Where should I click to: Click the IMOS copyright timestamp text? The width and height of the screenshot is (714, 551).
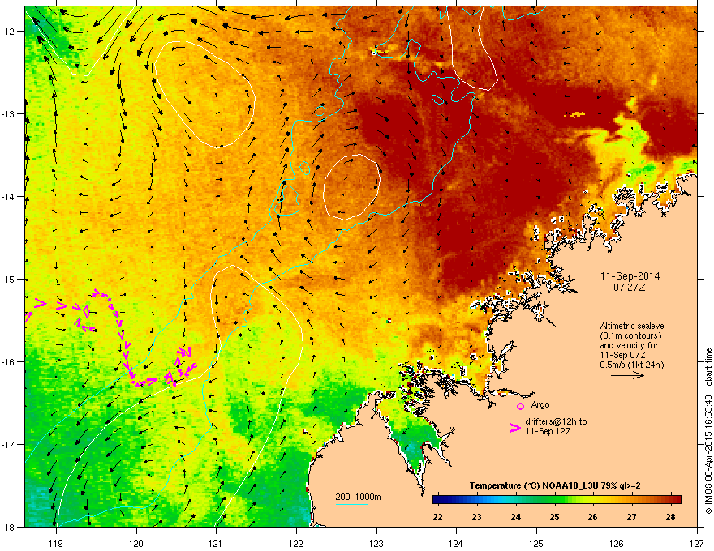(x=708, y=431)
